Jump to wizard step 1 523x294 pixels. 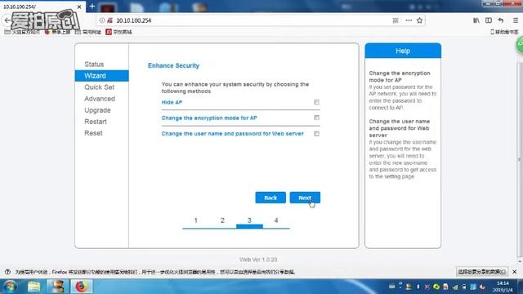(196, 220)
